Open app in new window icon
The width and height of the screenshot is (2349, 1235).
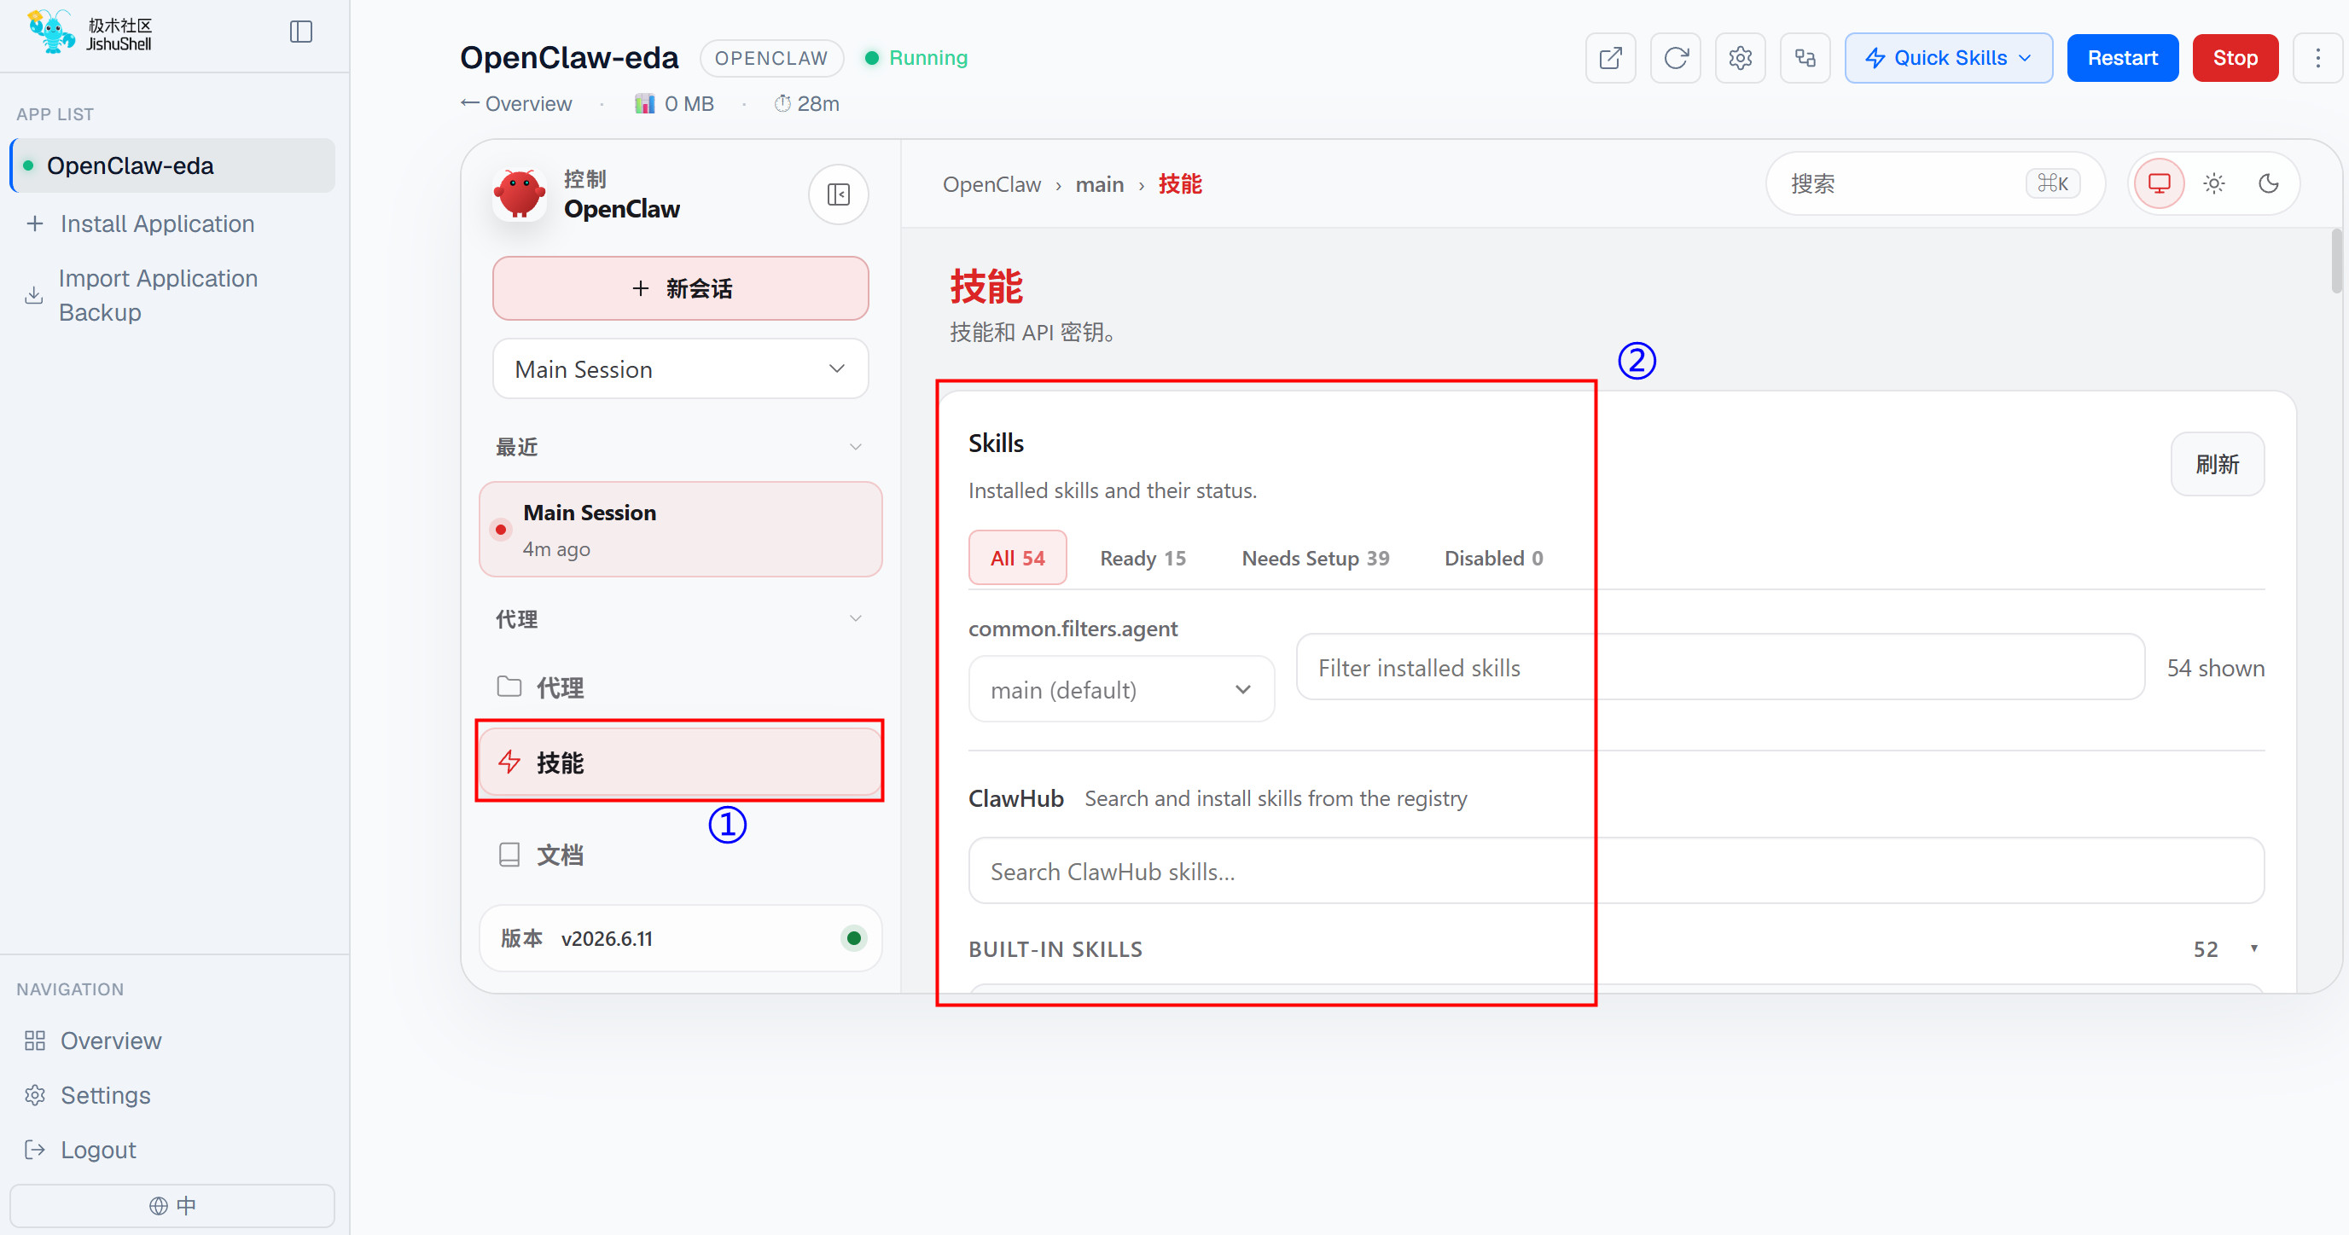coord(1610,57)
